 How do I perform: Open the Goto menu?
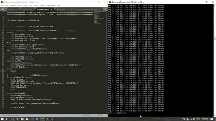click(30, 5)
